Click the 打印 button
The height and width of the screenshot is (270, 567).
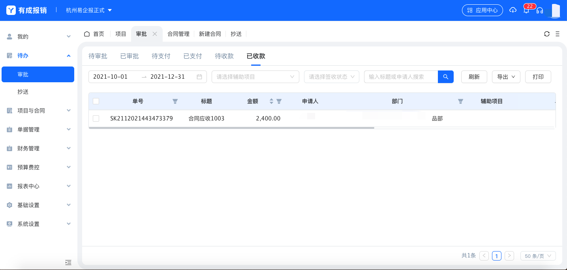point(538,77)
